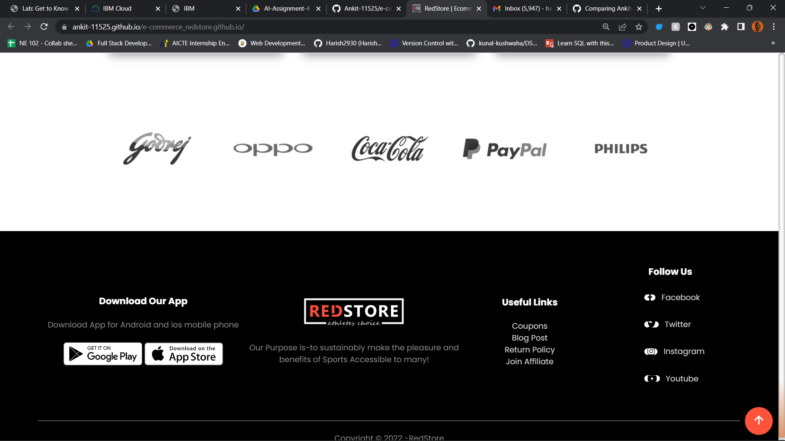This screenshot has width=785, height=441.
Task: Click the Instagram camera icon
Action: 651,352
